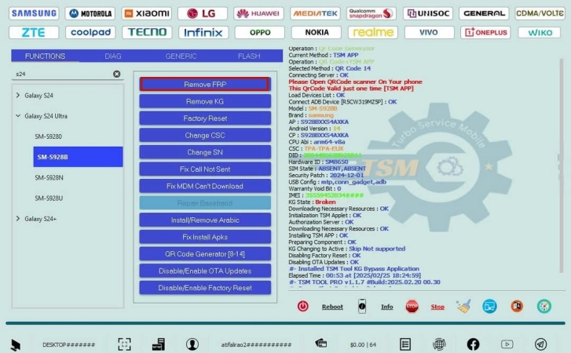Click the Change CSC button
Image resolution: width=571 pixels, height=353 pixels.
pyautogui.click(x=205, y=135)
